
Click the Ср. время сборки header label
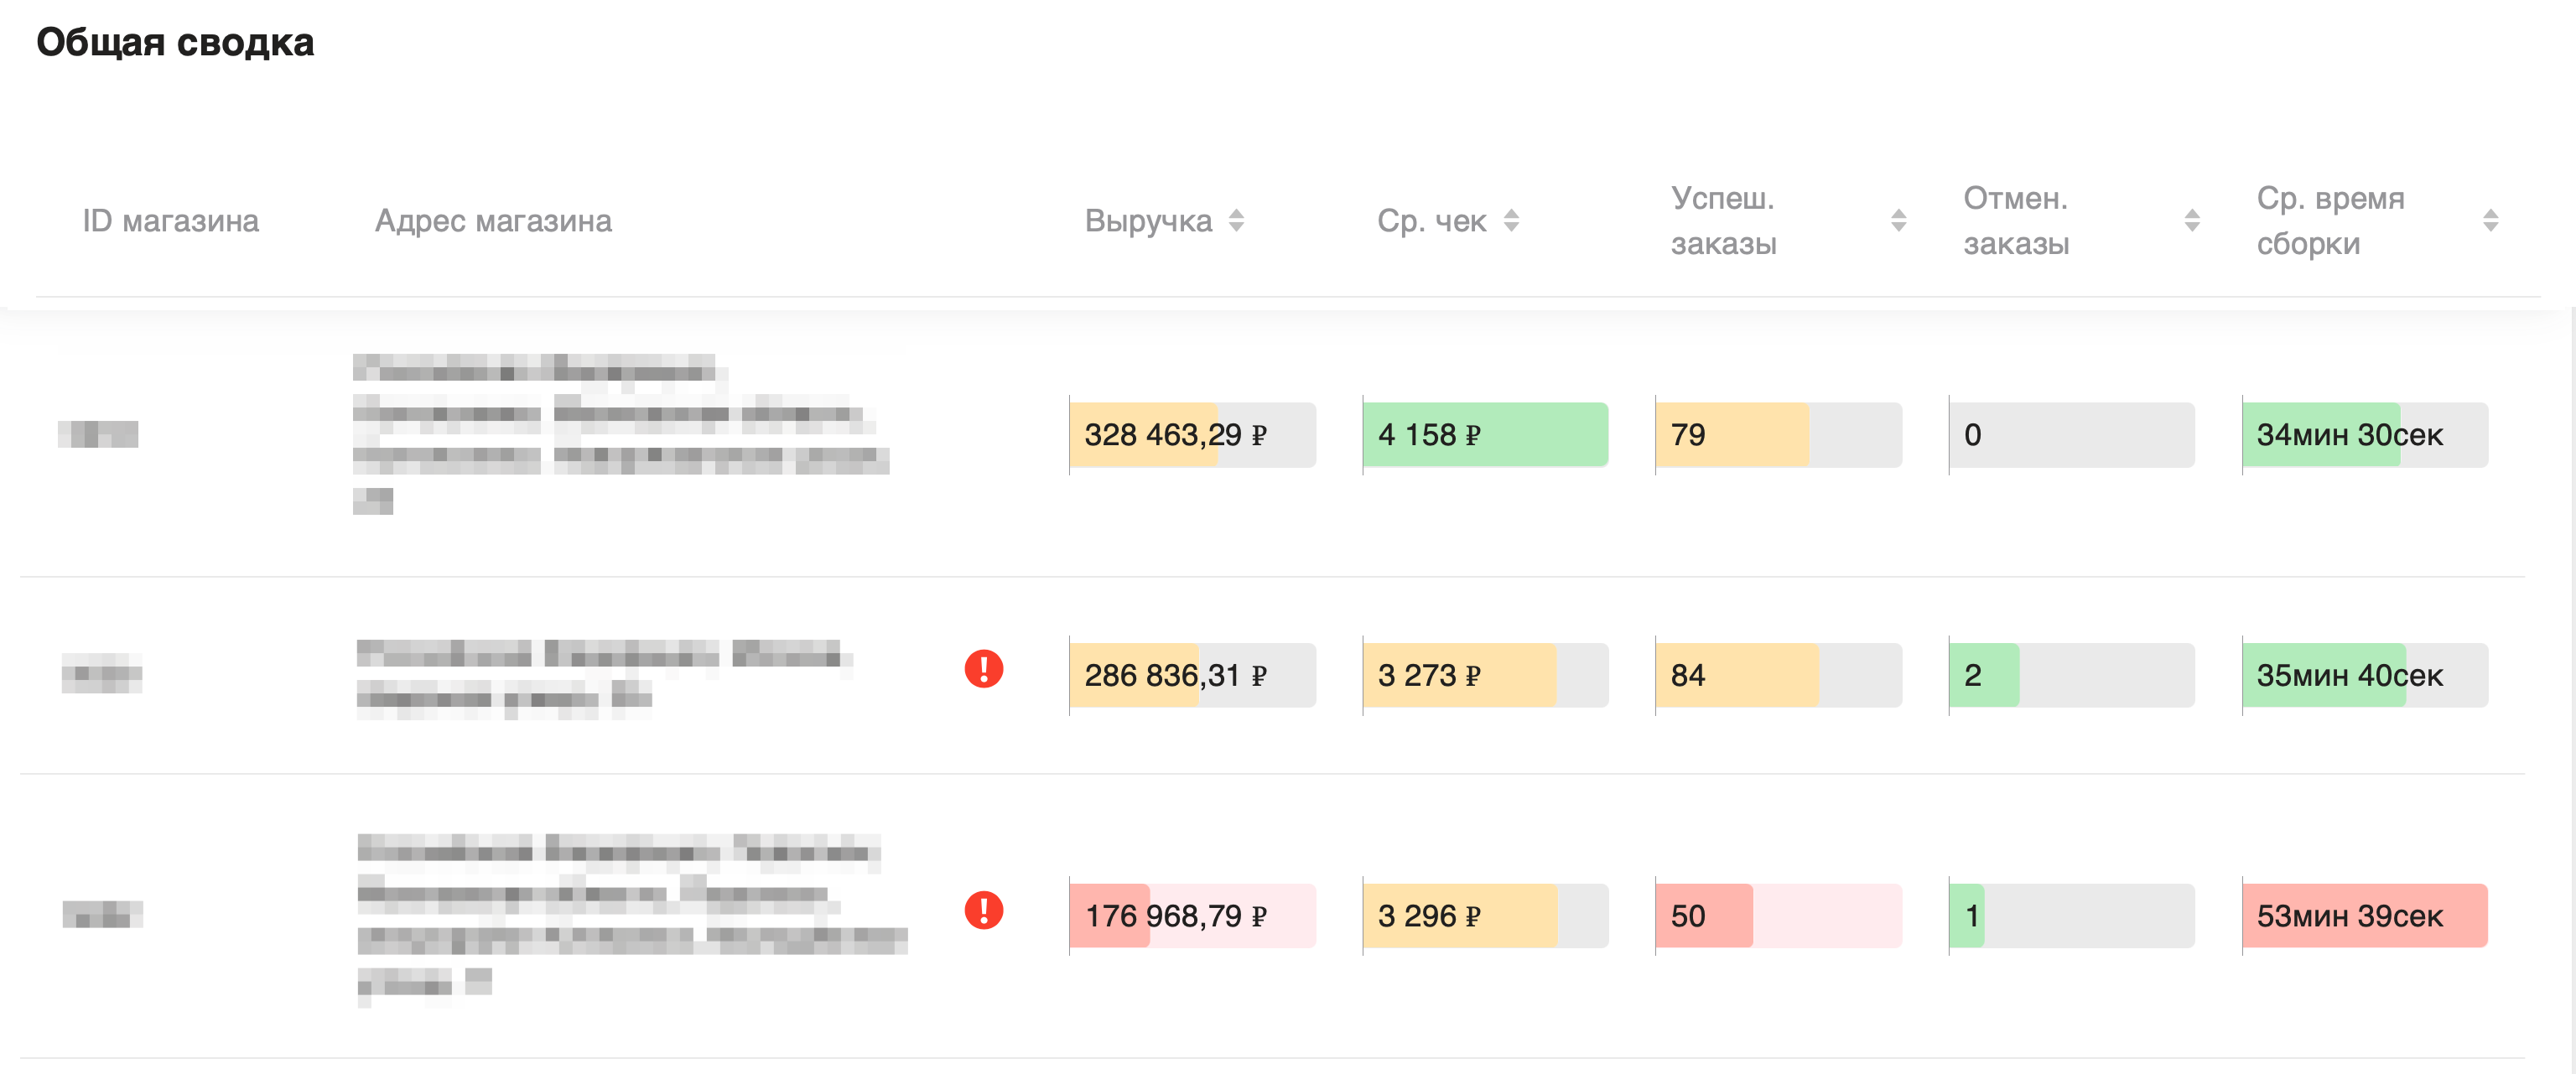coord(2330,220)
